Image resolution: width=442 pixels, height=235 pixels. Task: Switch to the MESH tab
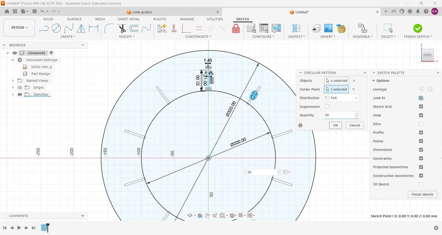click(100, 19)
